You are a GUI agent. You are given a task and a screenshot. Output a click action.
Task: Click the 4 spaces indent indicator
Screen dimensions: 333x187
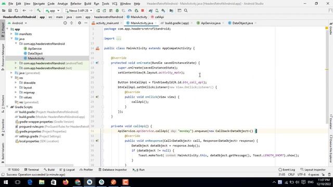point(314,175)
